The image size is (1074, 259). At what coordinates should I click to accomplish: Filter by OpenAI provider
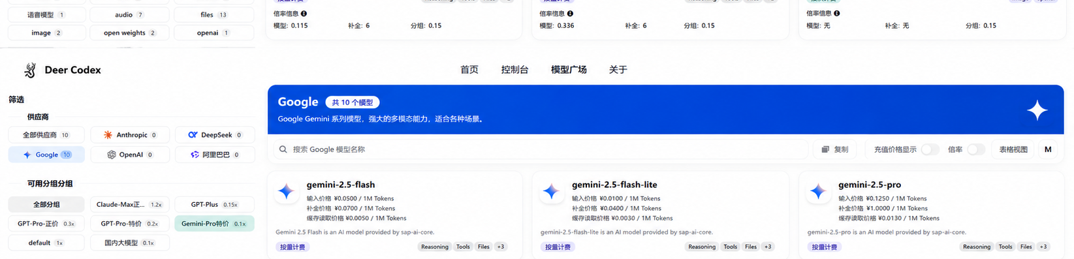pyautogui.click(x=130, y=155)
